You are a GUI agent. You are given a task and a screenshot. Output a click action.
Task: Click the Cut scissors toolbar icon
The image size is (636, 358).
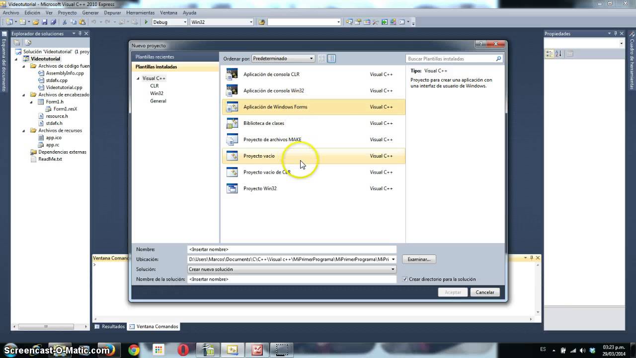click(64, 22)
